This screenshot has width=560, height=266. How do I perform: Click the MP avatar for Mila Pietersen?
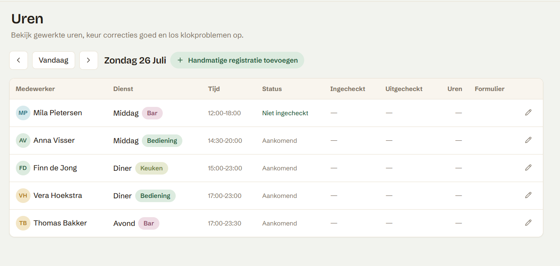pyautogui.click(x=23, y=113)
